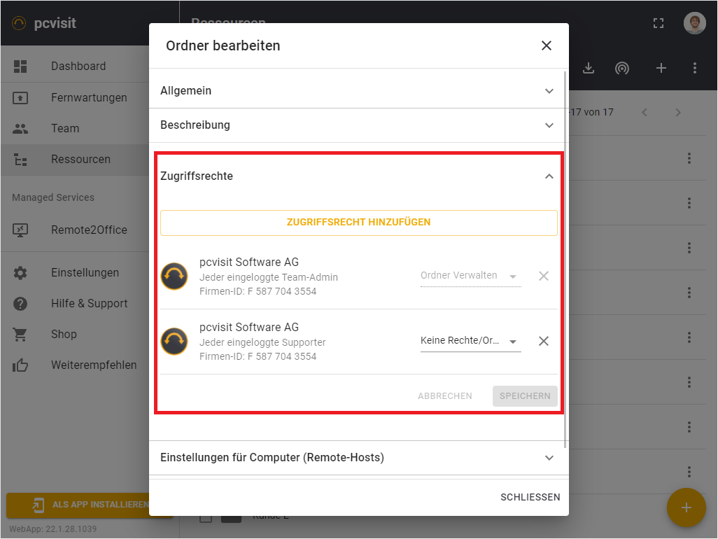The image size is (718, 539).
Task: Open the user profile avatar
Action: (694, 23)
